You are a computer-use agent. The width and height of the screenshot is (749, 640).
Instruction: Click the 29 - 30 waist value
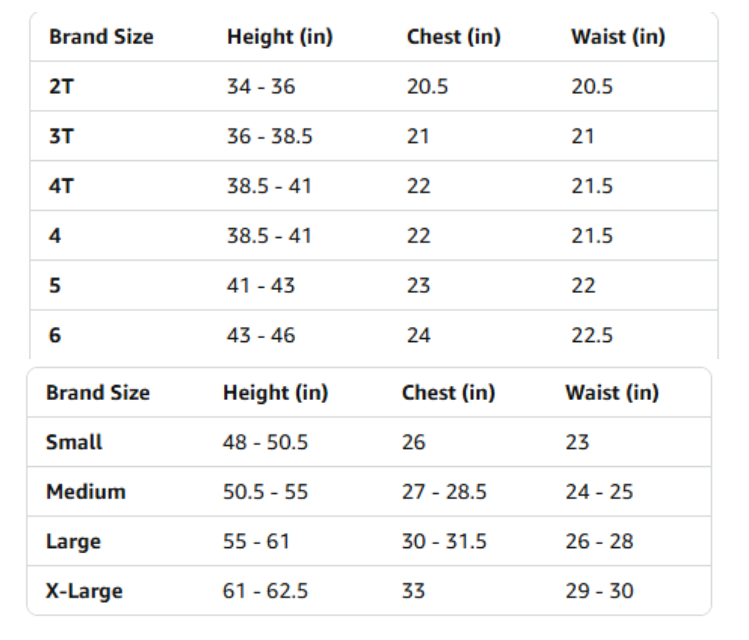(x=599, y=591)
